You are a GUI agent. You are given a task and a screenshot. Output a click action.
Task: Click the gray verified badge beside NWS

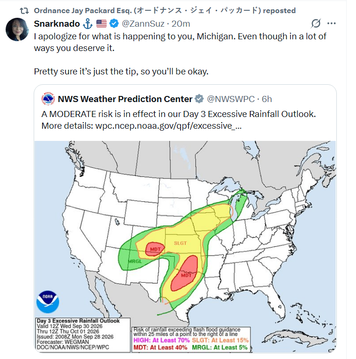199,99
